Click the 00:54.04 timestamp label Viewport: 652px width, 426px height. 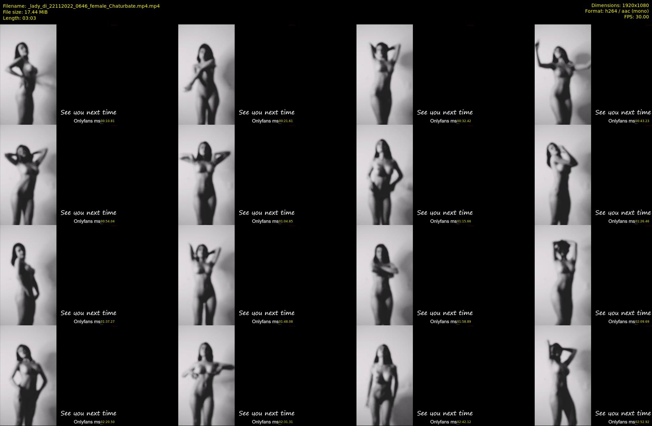coord(108,221)
